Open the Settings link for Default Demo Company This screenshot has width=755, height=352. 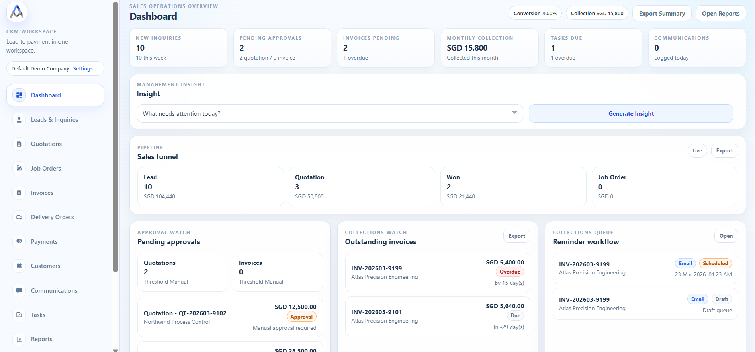tap(83, 68)
